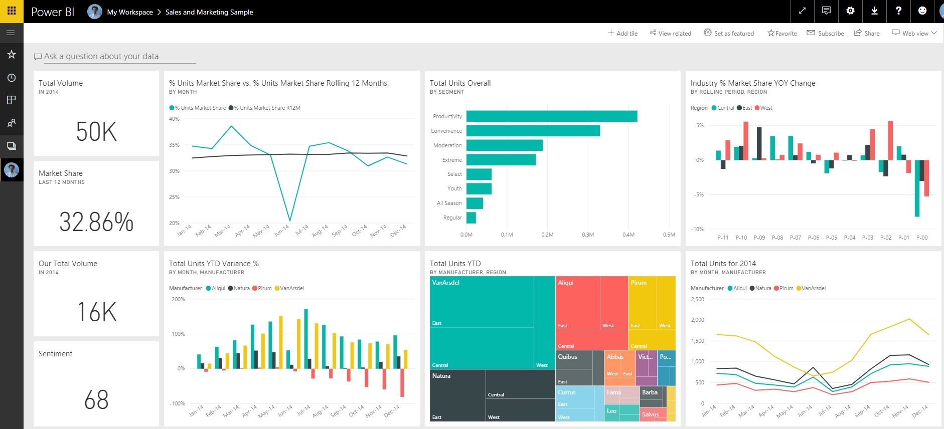Click user avatar next to My Workspace
Screen dimensions: 944x429
tap(95, 12)
